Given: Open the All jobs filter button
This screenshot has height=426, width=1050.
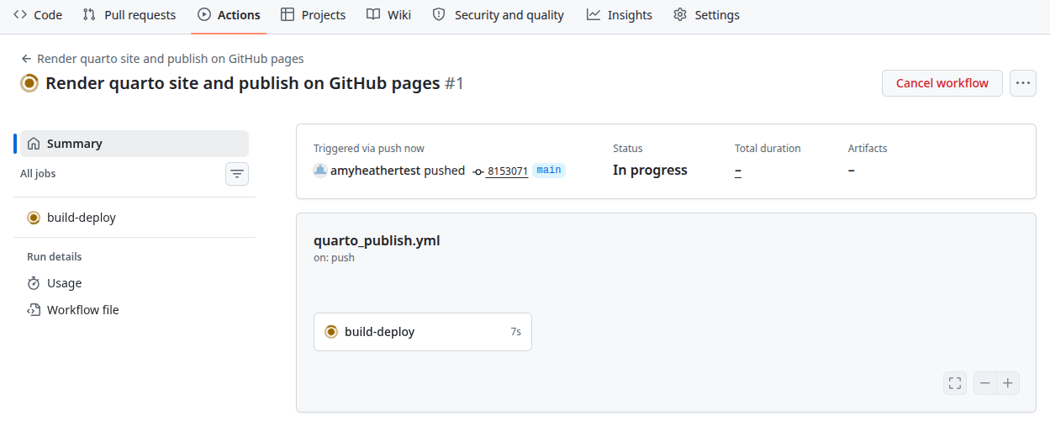Looking at the screenshot, I should tap(237, 174).
